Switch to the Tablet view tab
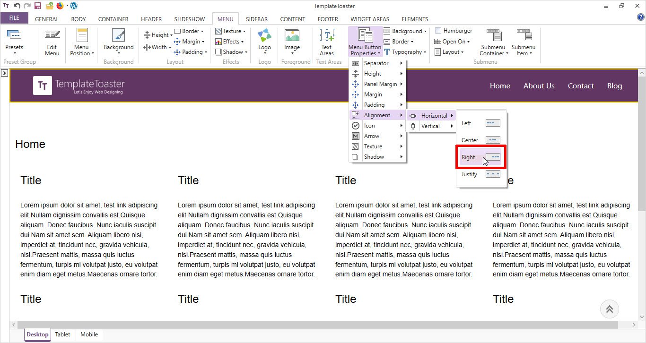 pos(62,334)
